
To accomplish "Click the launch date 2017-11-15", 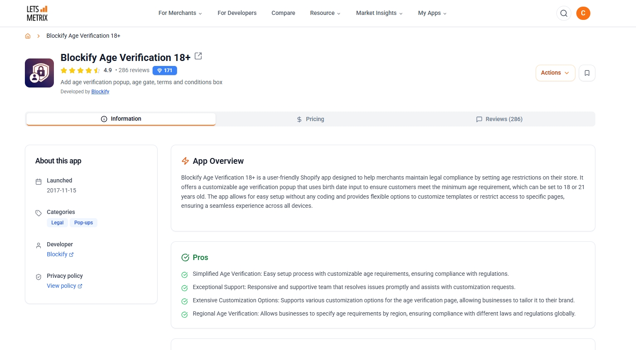I will tap(61, 190).
